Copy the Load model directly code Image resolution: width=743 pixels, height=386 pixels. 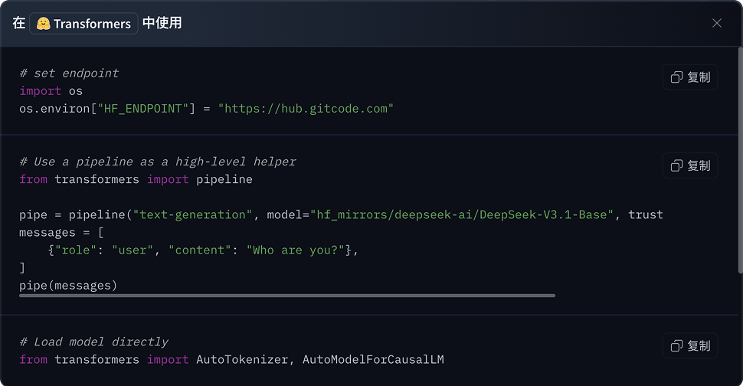pos(690,345)
